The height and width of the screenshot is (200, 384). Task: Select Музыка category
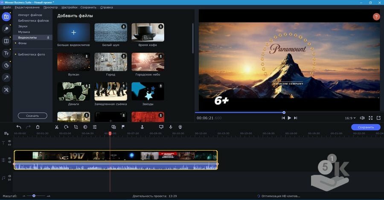24,32
